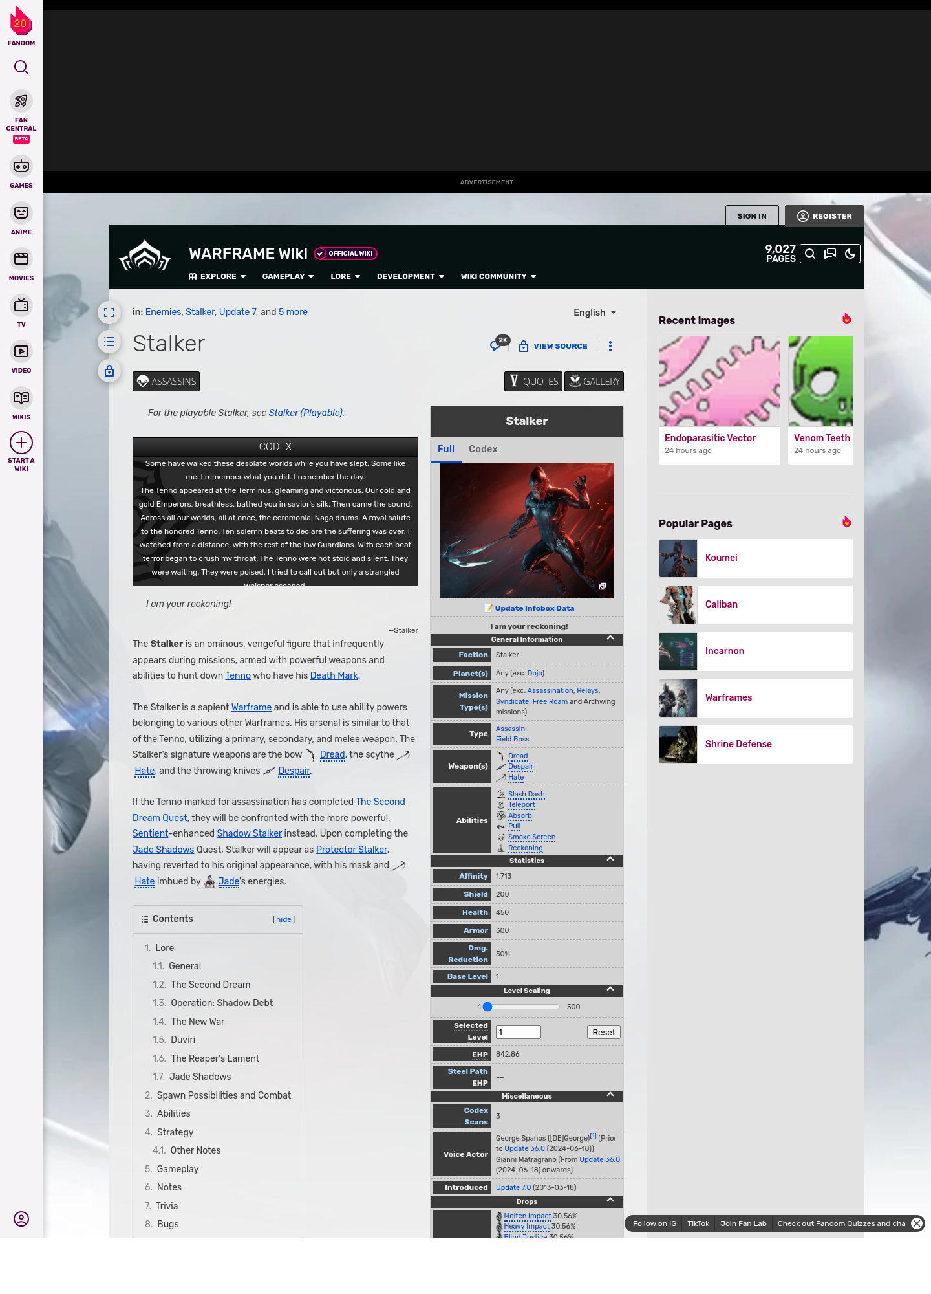This screenshot has height=1294, width=931.
Task: Open the Endoparasitic Vector image thumbnail
Action: [720, 382]
